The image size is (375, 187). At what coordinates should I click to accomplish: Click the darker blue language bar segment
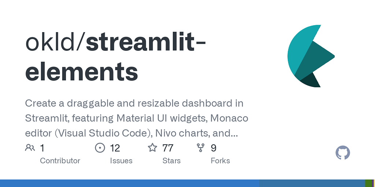coord(311,183)
